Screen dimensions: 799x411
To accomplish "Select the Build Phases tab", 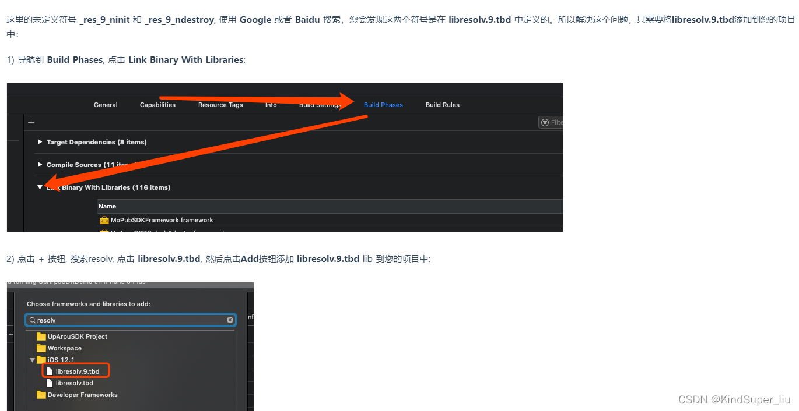I will click(383, 105).
